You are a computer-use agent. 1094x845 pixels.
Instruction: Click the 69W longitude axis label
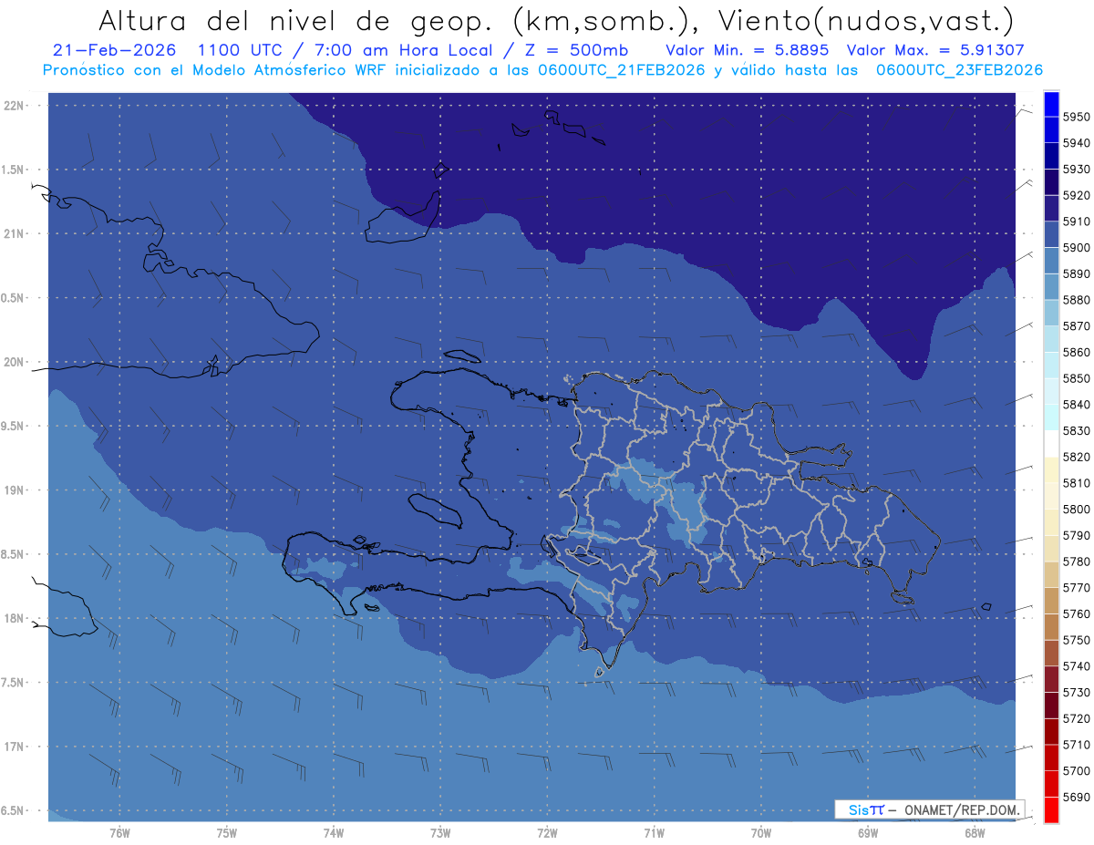867,832
